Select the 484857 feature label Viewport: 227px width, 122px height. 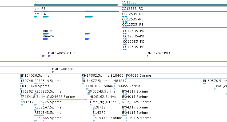click(x=120, y=81)
